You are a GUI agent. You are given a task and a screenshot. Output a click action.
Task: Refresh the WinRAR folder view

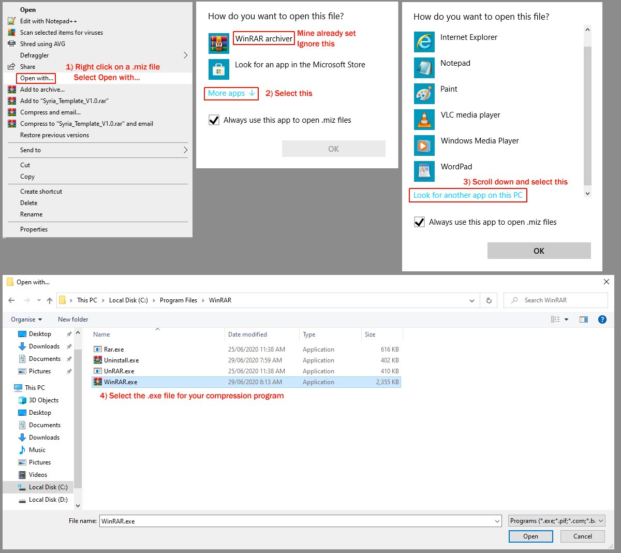click(x=489, y=300)
